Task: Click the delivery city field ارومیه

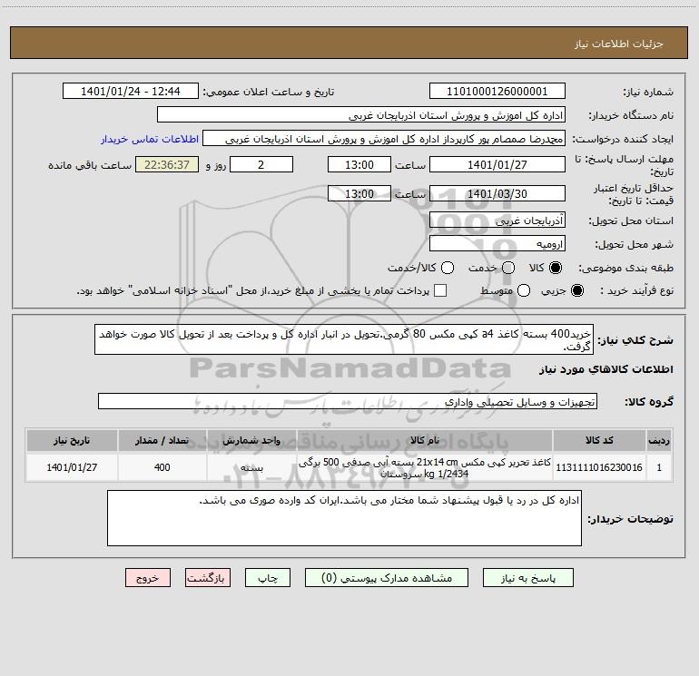Action: (497, 243)
